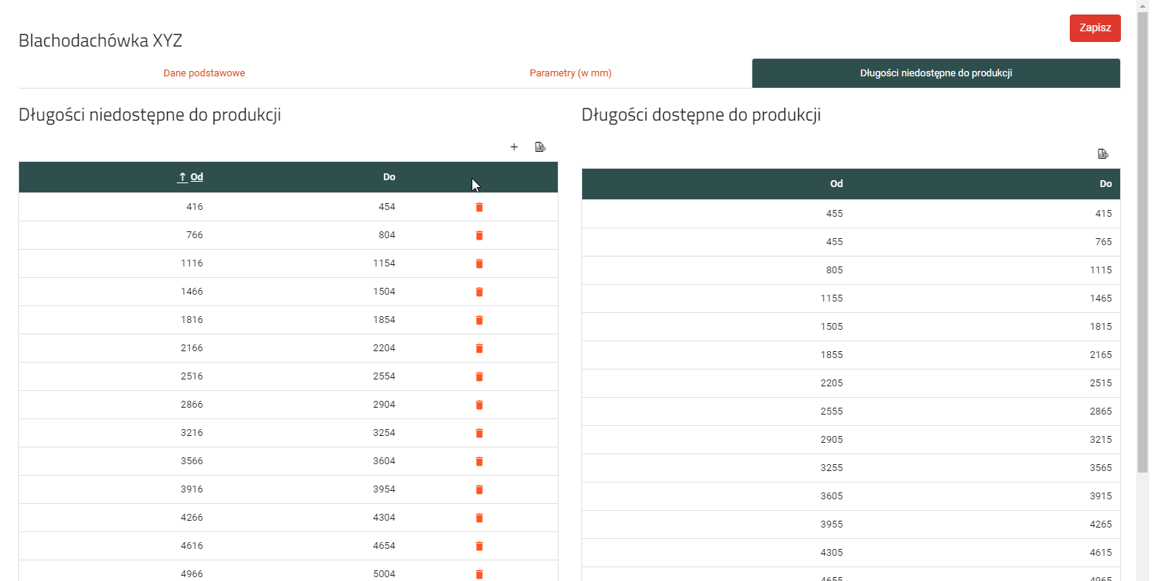This screenshot has width=1156, height=581.
Task: Click the vertical page scrollbar
Action: (x=1142, y=229)
